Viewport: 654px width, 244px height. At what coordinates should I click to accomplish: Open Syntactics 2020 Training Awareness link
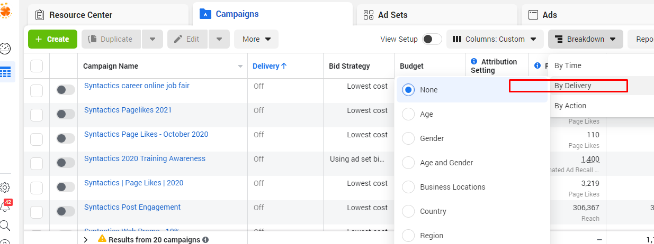145,158
